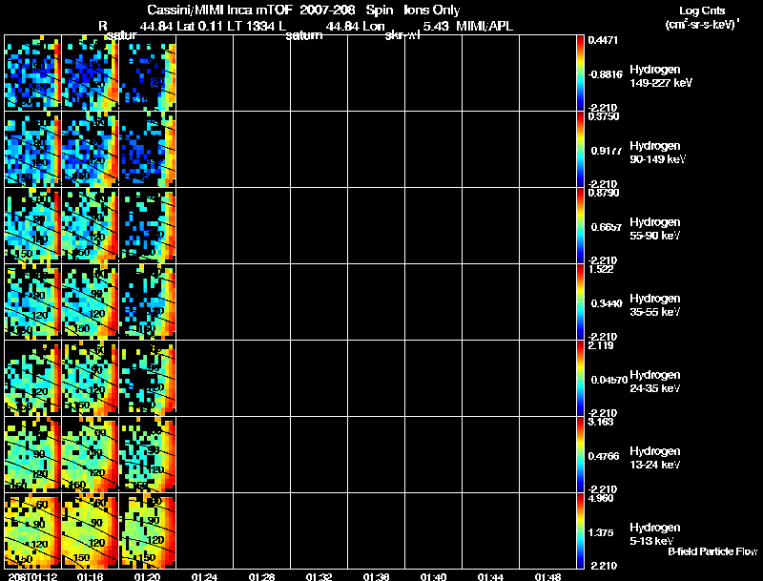The height and width of the screenshot is (581, 763).
Task: Click the 01:32 time axis label
Action: coord(319,576)
